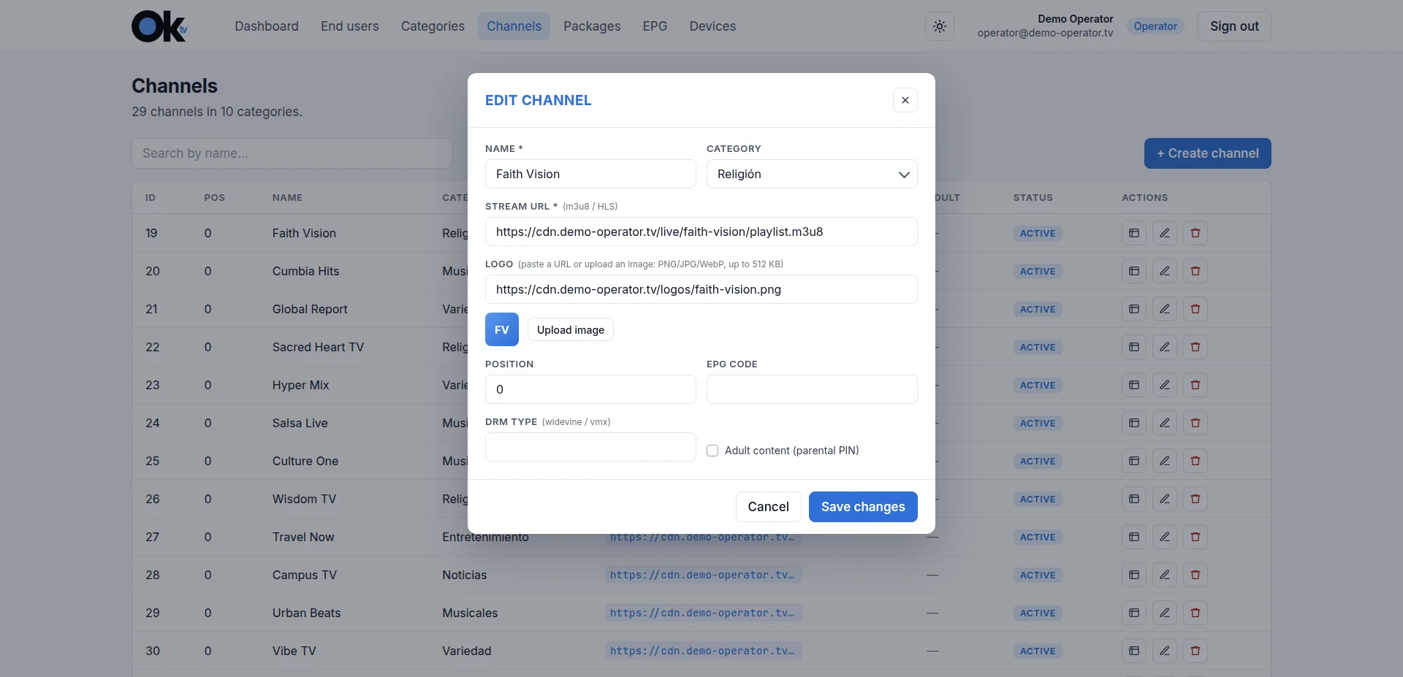
Task: Open details icon for Global Report row
Action: point(1134,309)
